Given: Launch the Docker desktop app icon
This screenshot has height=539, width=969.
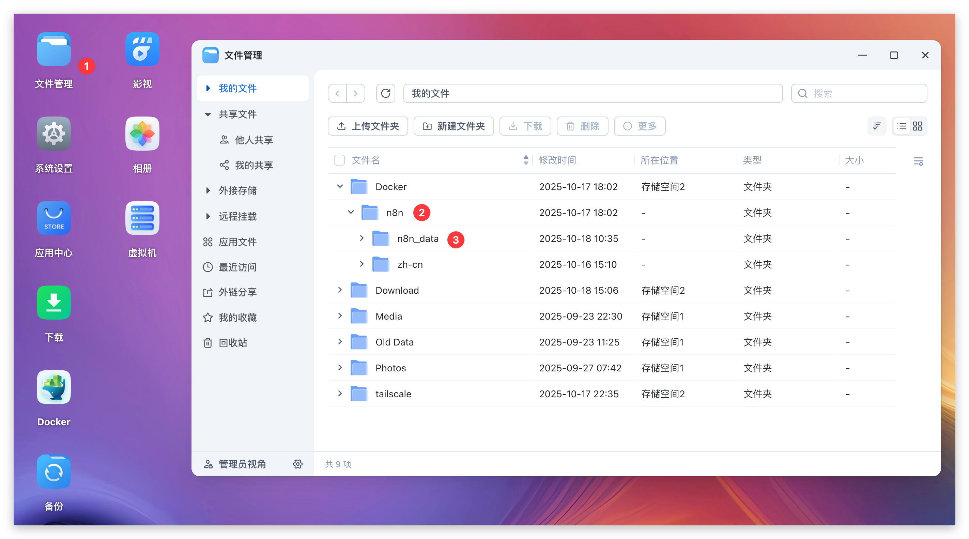Looking at the screenshot, I should pos(54,387).
